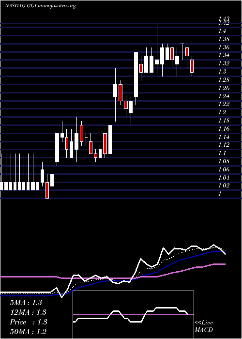Image resolution: width=242 pixels, height=339 pixels.
Task: Click the 1.34 price axis label
Action: tap(224, 55)
